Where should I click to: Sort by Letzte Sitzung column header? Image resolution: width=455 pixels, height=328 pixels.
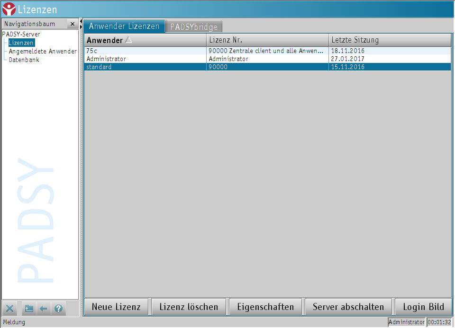tap(389, 40)
